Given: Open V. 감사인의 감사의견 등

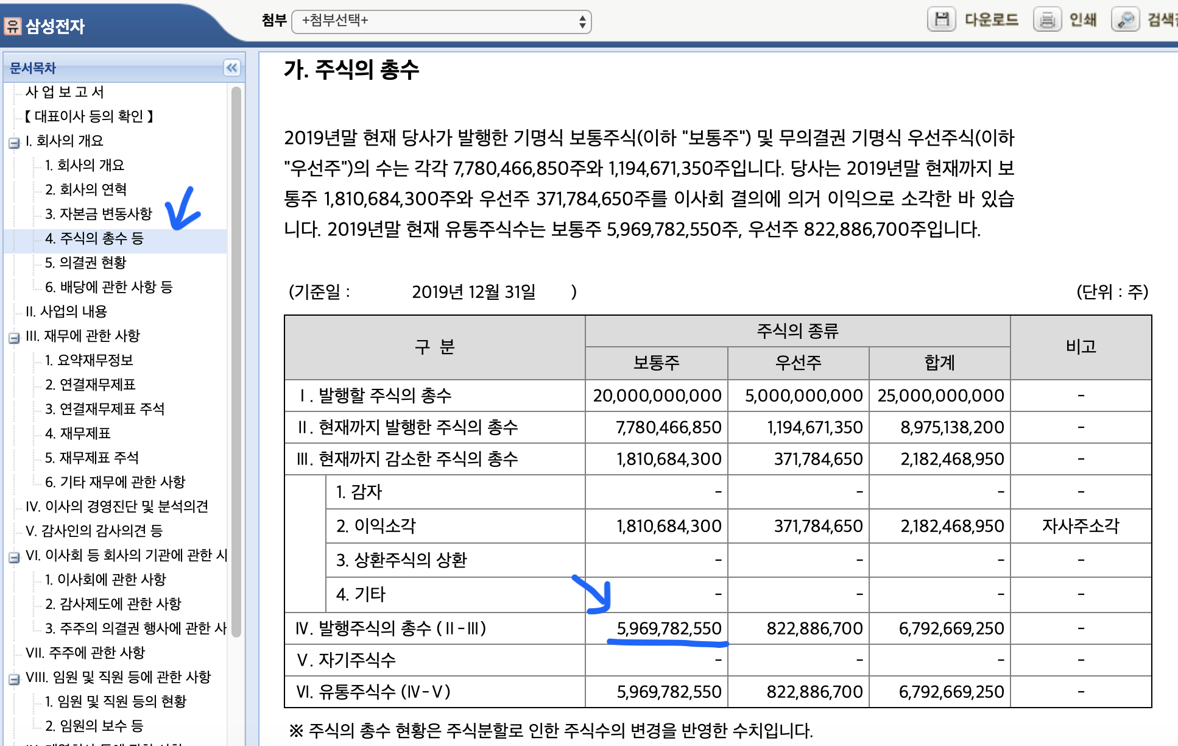Looking at the screenshot, I should pos(94,531).
